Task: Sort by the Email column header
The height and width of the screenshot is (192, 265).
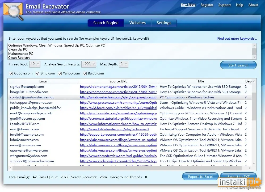Action: click(x=43, y=81)
